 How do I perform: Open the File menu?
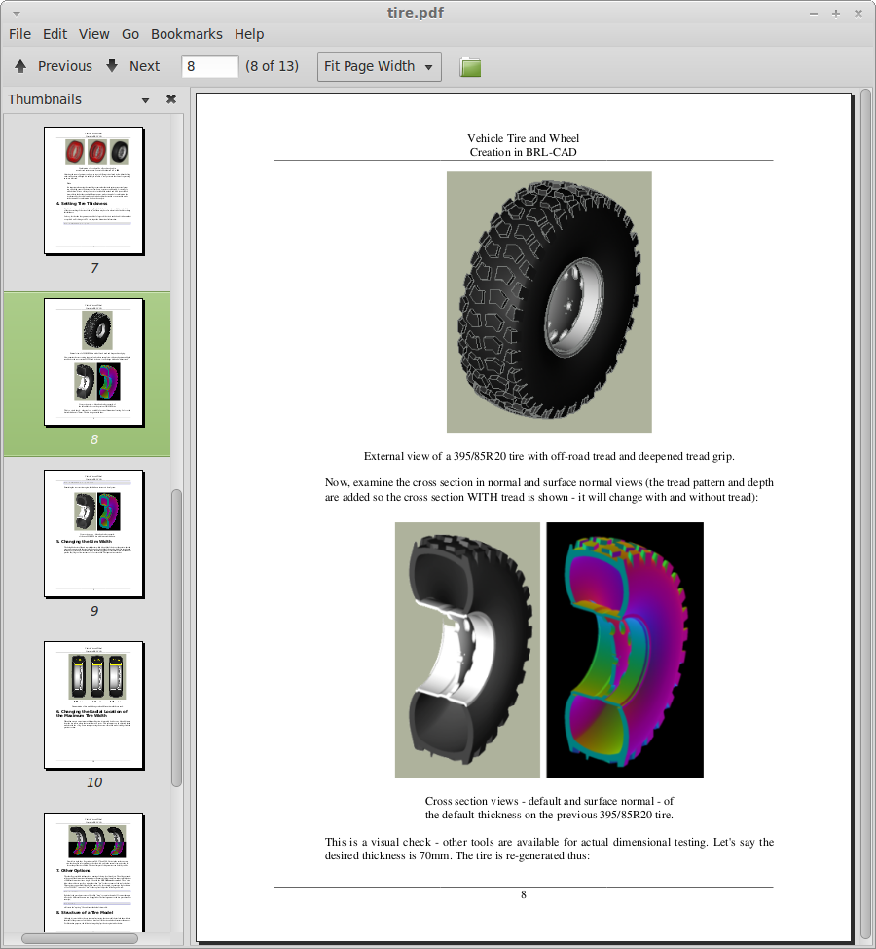pyautogui.click(x=19, y=34)
